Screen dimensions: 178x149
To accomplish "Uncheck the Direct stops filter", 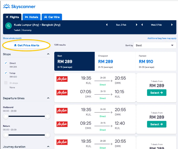I will pos(6,63).
